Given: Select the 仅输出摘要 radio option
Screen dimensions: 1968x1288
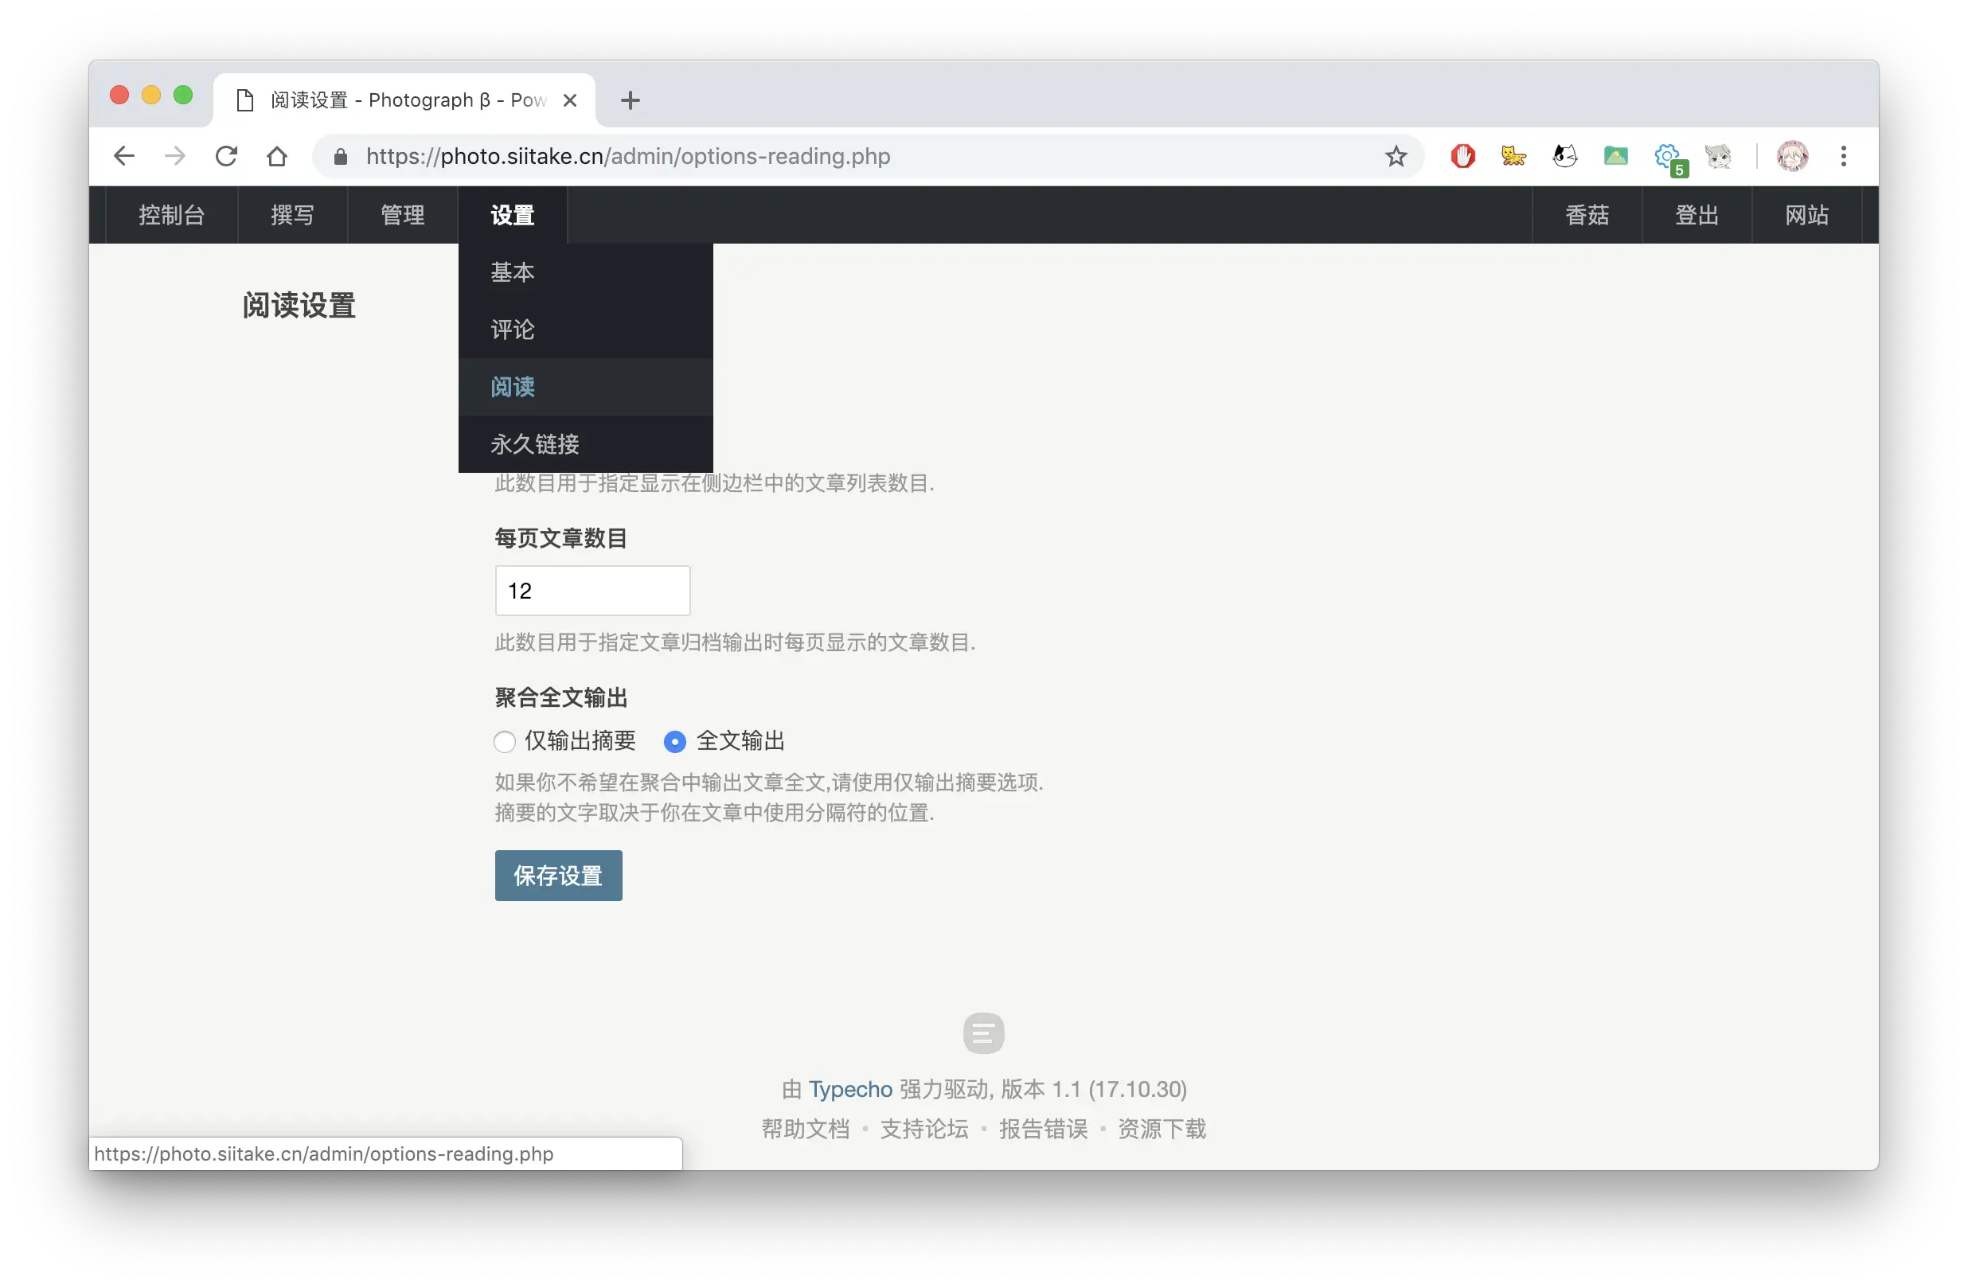Looking at the screenshot, I should point(505,742).
